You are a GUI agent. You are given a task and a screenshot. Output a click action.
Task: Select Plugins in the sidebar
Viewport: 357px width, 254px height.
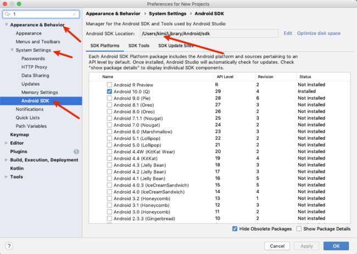click(19, 151)
